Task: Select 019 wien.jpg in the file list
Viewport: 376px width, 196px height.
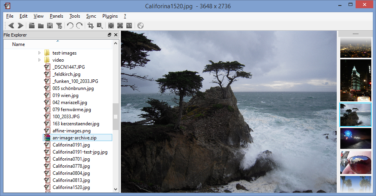Action: [x=65, y=95]
